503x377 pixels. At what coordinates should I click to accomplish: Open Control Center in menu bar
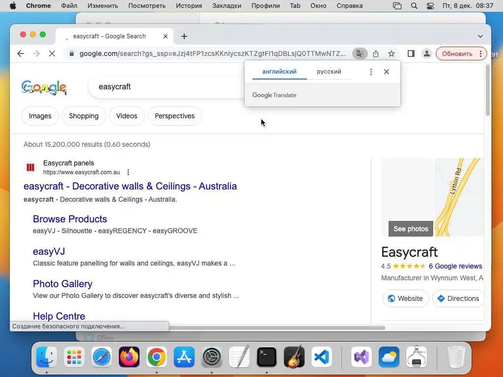click(430, 6)
